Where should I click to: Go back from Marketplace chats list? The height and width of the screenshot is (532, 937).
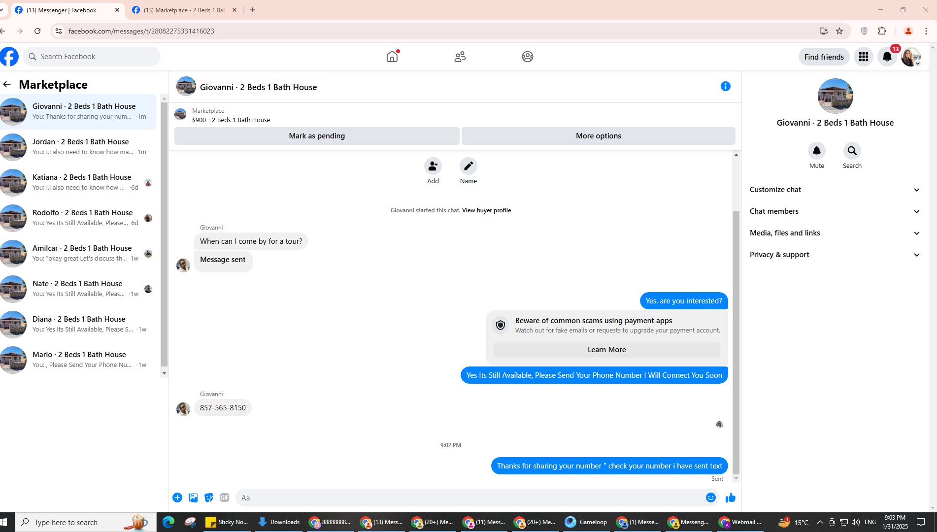point(7,84)
